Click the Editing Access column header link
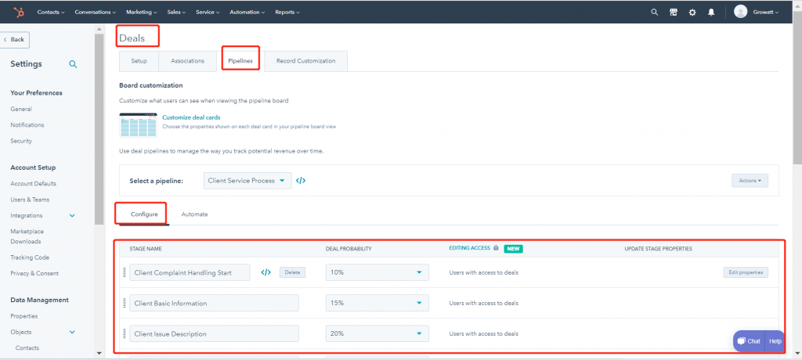Image resolution: width=802 pixels, height=360 pixels. click(x=470, y=248)
